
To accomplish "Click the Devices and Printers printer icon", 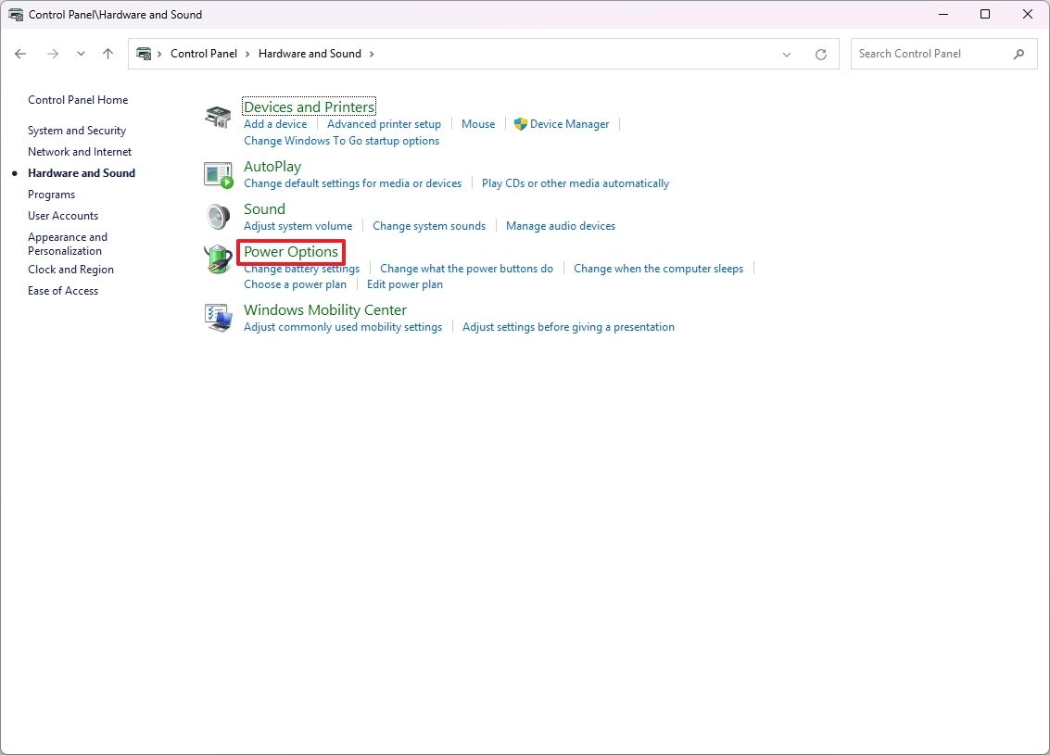I will (218, 116).
